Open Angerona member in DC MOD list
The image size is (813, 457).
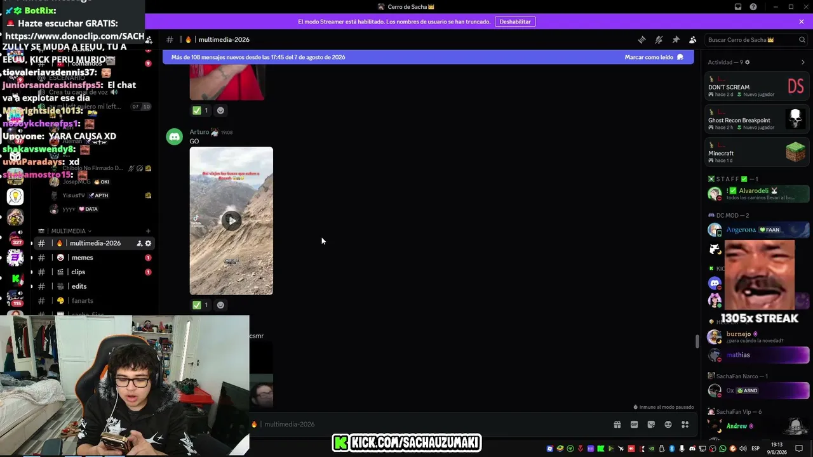click(758, 230)
